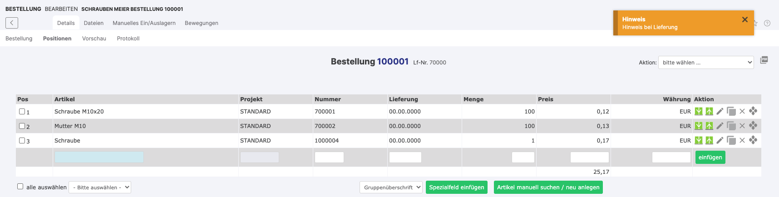Open the Vorschau sub-tab
Image resolution: width=779 pixels, height=197 pixels.
[94, 39]
